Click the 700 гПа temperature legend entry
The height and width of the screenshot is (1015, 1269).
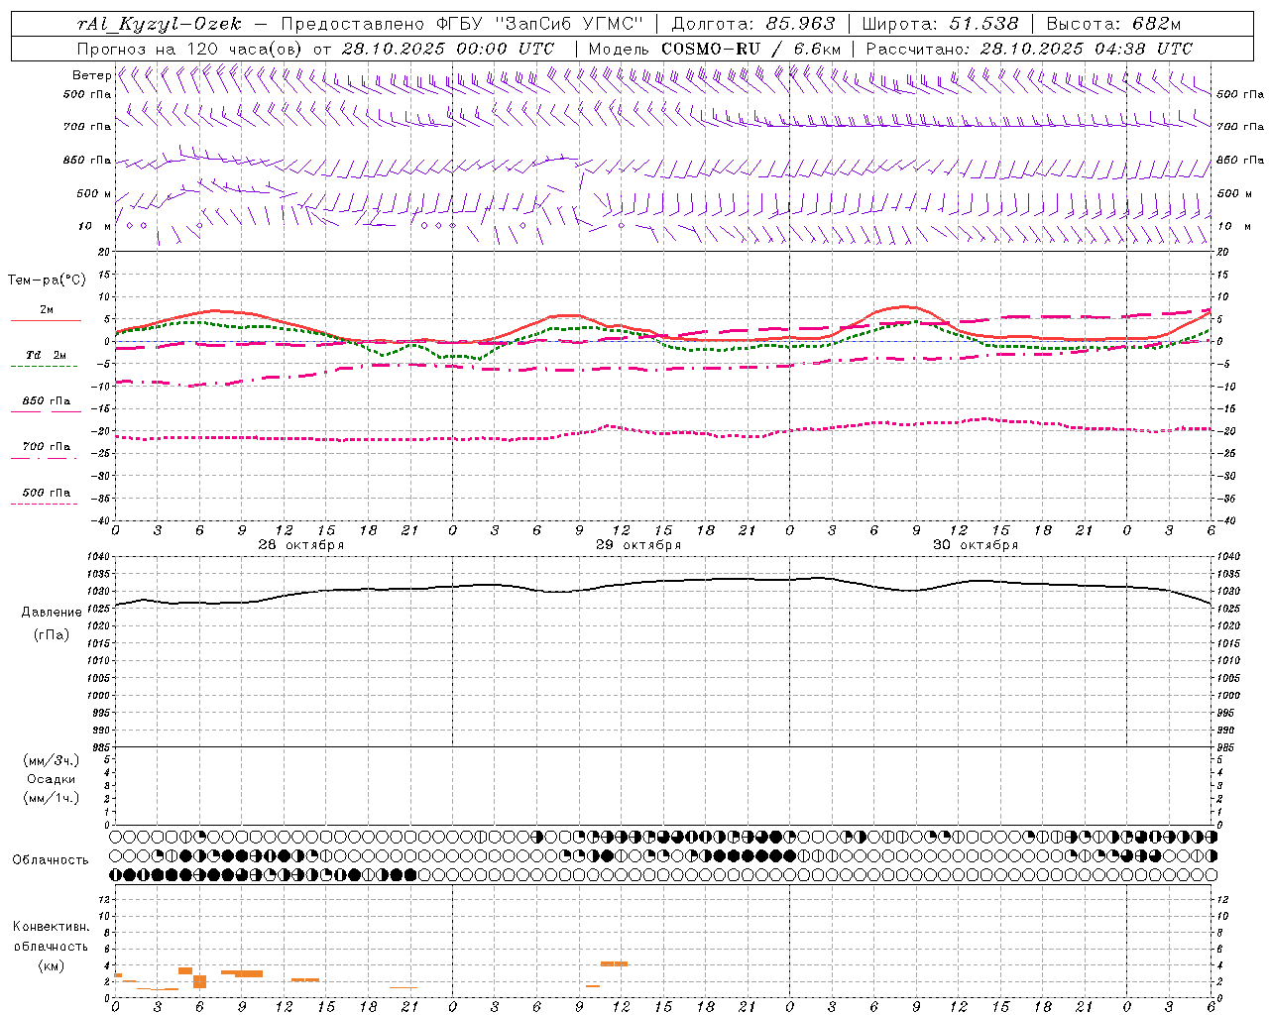[x=47, y=447]
